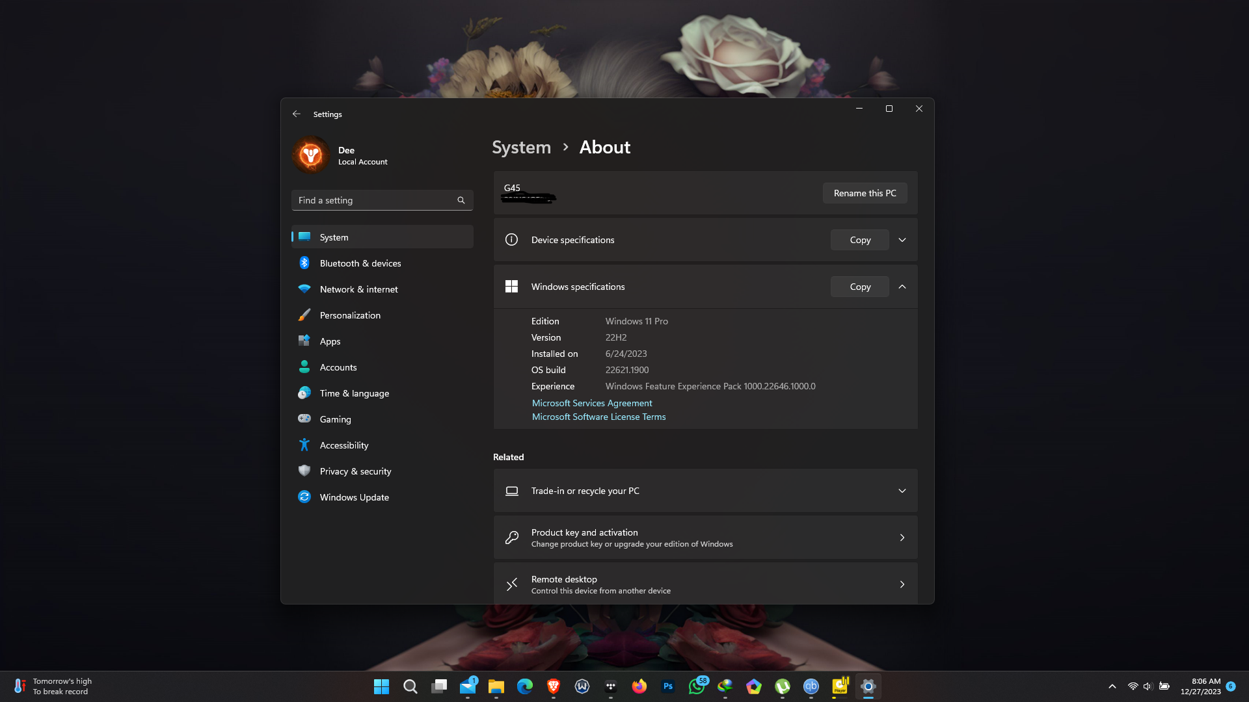Open Wi-Fi network tray icon
Viewport: 1249px width, 702px height.
tap(1133, 686)
